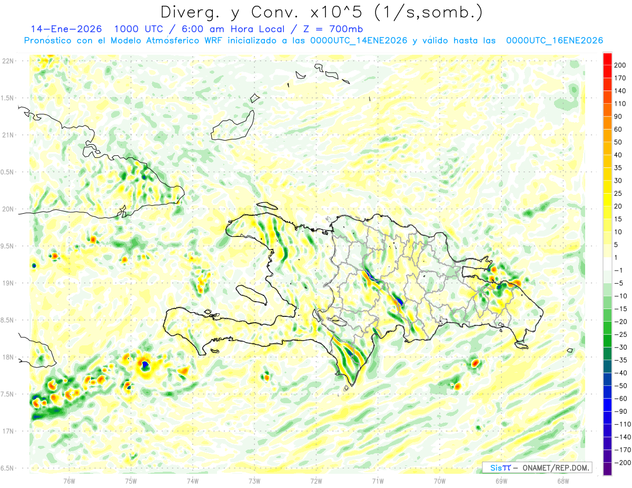Viewport: 632px width, 488px height.
Task: Click the colorbar value "110"
Action: pos(620,104)
